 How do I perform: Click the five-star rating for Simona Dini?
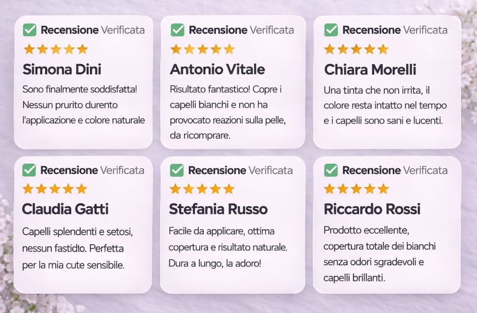click(x=55, y=49)
